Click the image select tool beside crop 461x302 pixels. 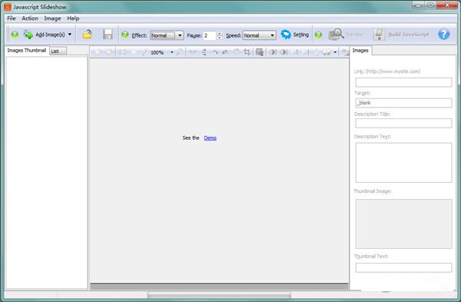260,52
